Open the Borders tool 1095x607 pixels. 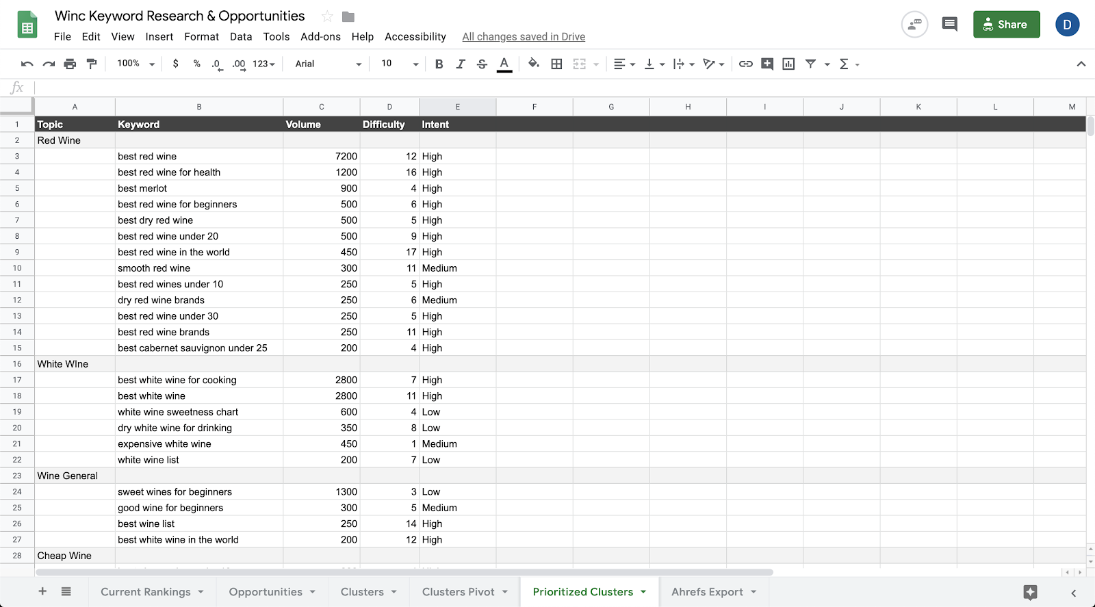(x=557, y=64)
